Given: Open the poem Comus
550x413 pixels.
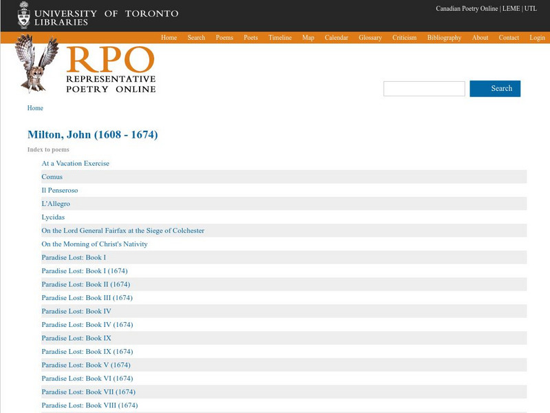Looking at the screenshot, I should (x=52, y=177).
